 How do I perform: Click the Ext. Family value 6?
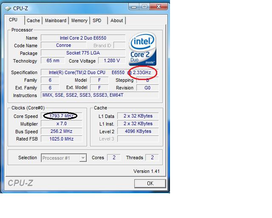(50, 88)
